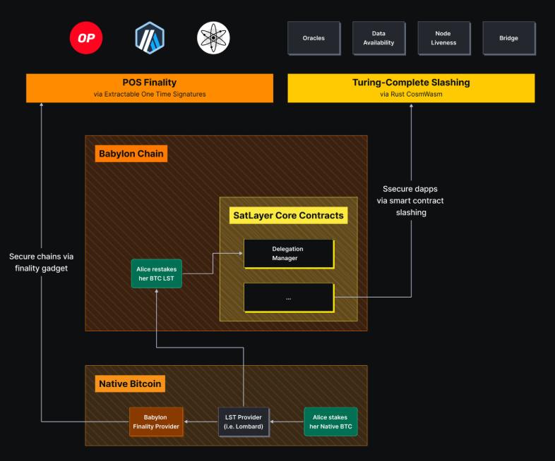The width and height of the screenshot is (555, 461).
Task: Click the red Optimism OP logo
Action: 86,38
